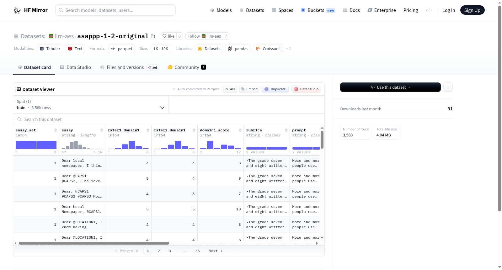
Task: Sort the essay_set column using its sort icon
Action: pyautogui.click(x=56, y=130)
